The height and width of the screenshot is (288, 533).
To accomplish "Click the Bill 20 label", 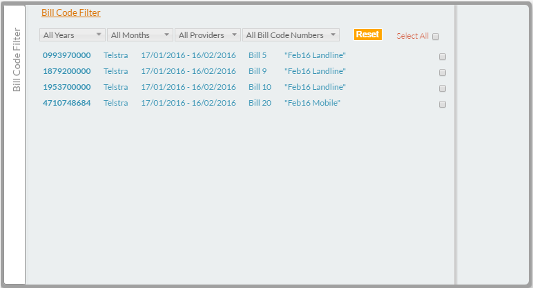I will pyautogui.click(x=260, y=103).
